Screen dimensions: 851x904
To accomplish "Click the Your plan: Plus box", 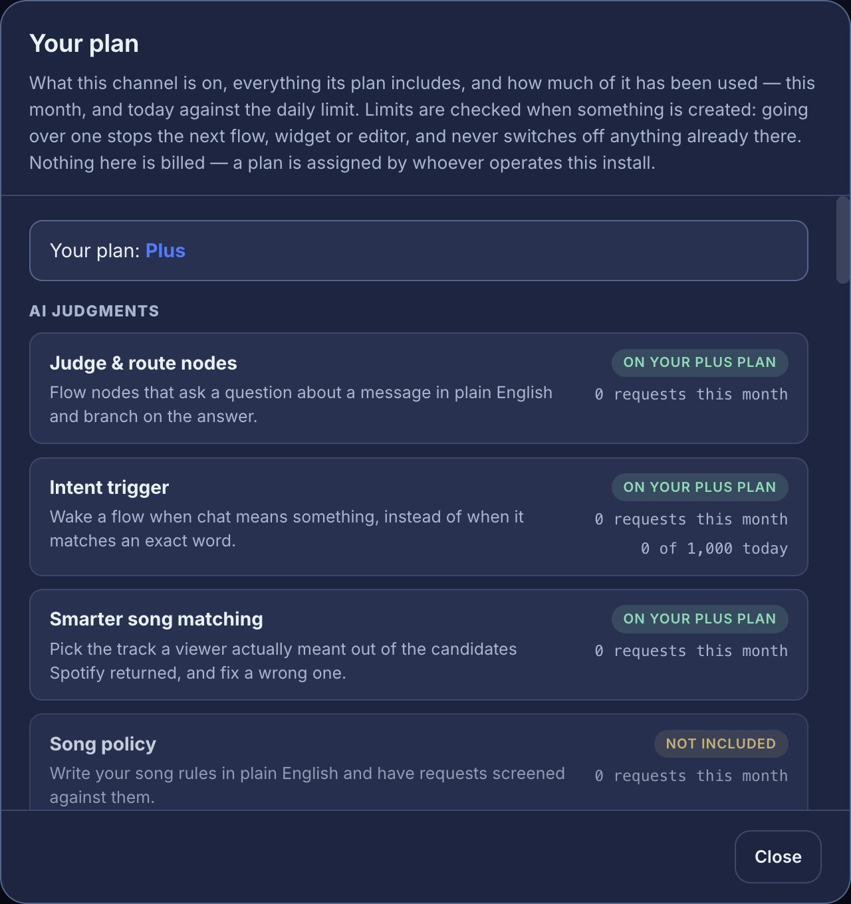I will (419, 251).
